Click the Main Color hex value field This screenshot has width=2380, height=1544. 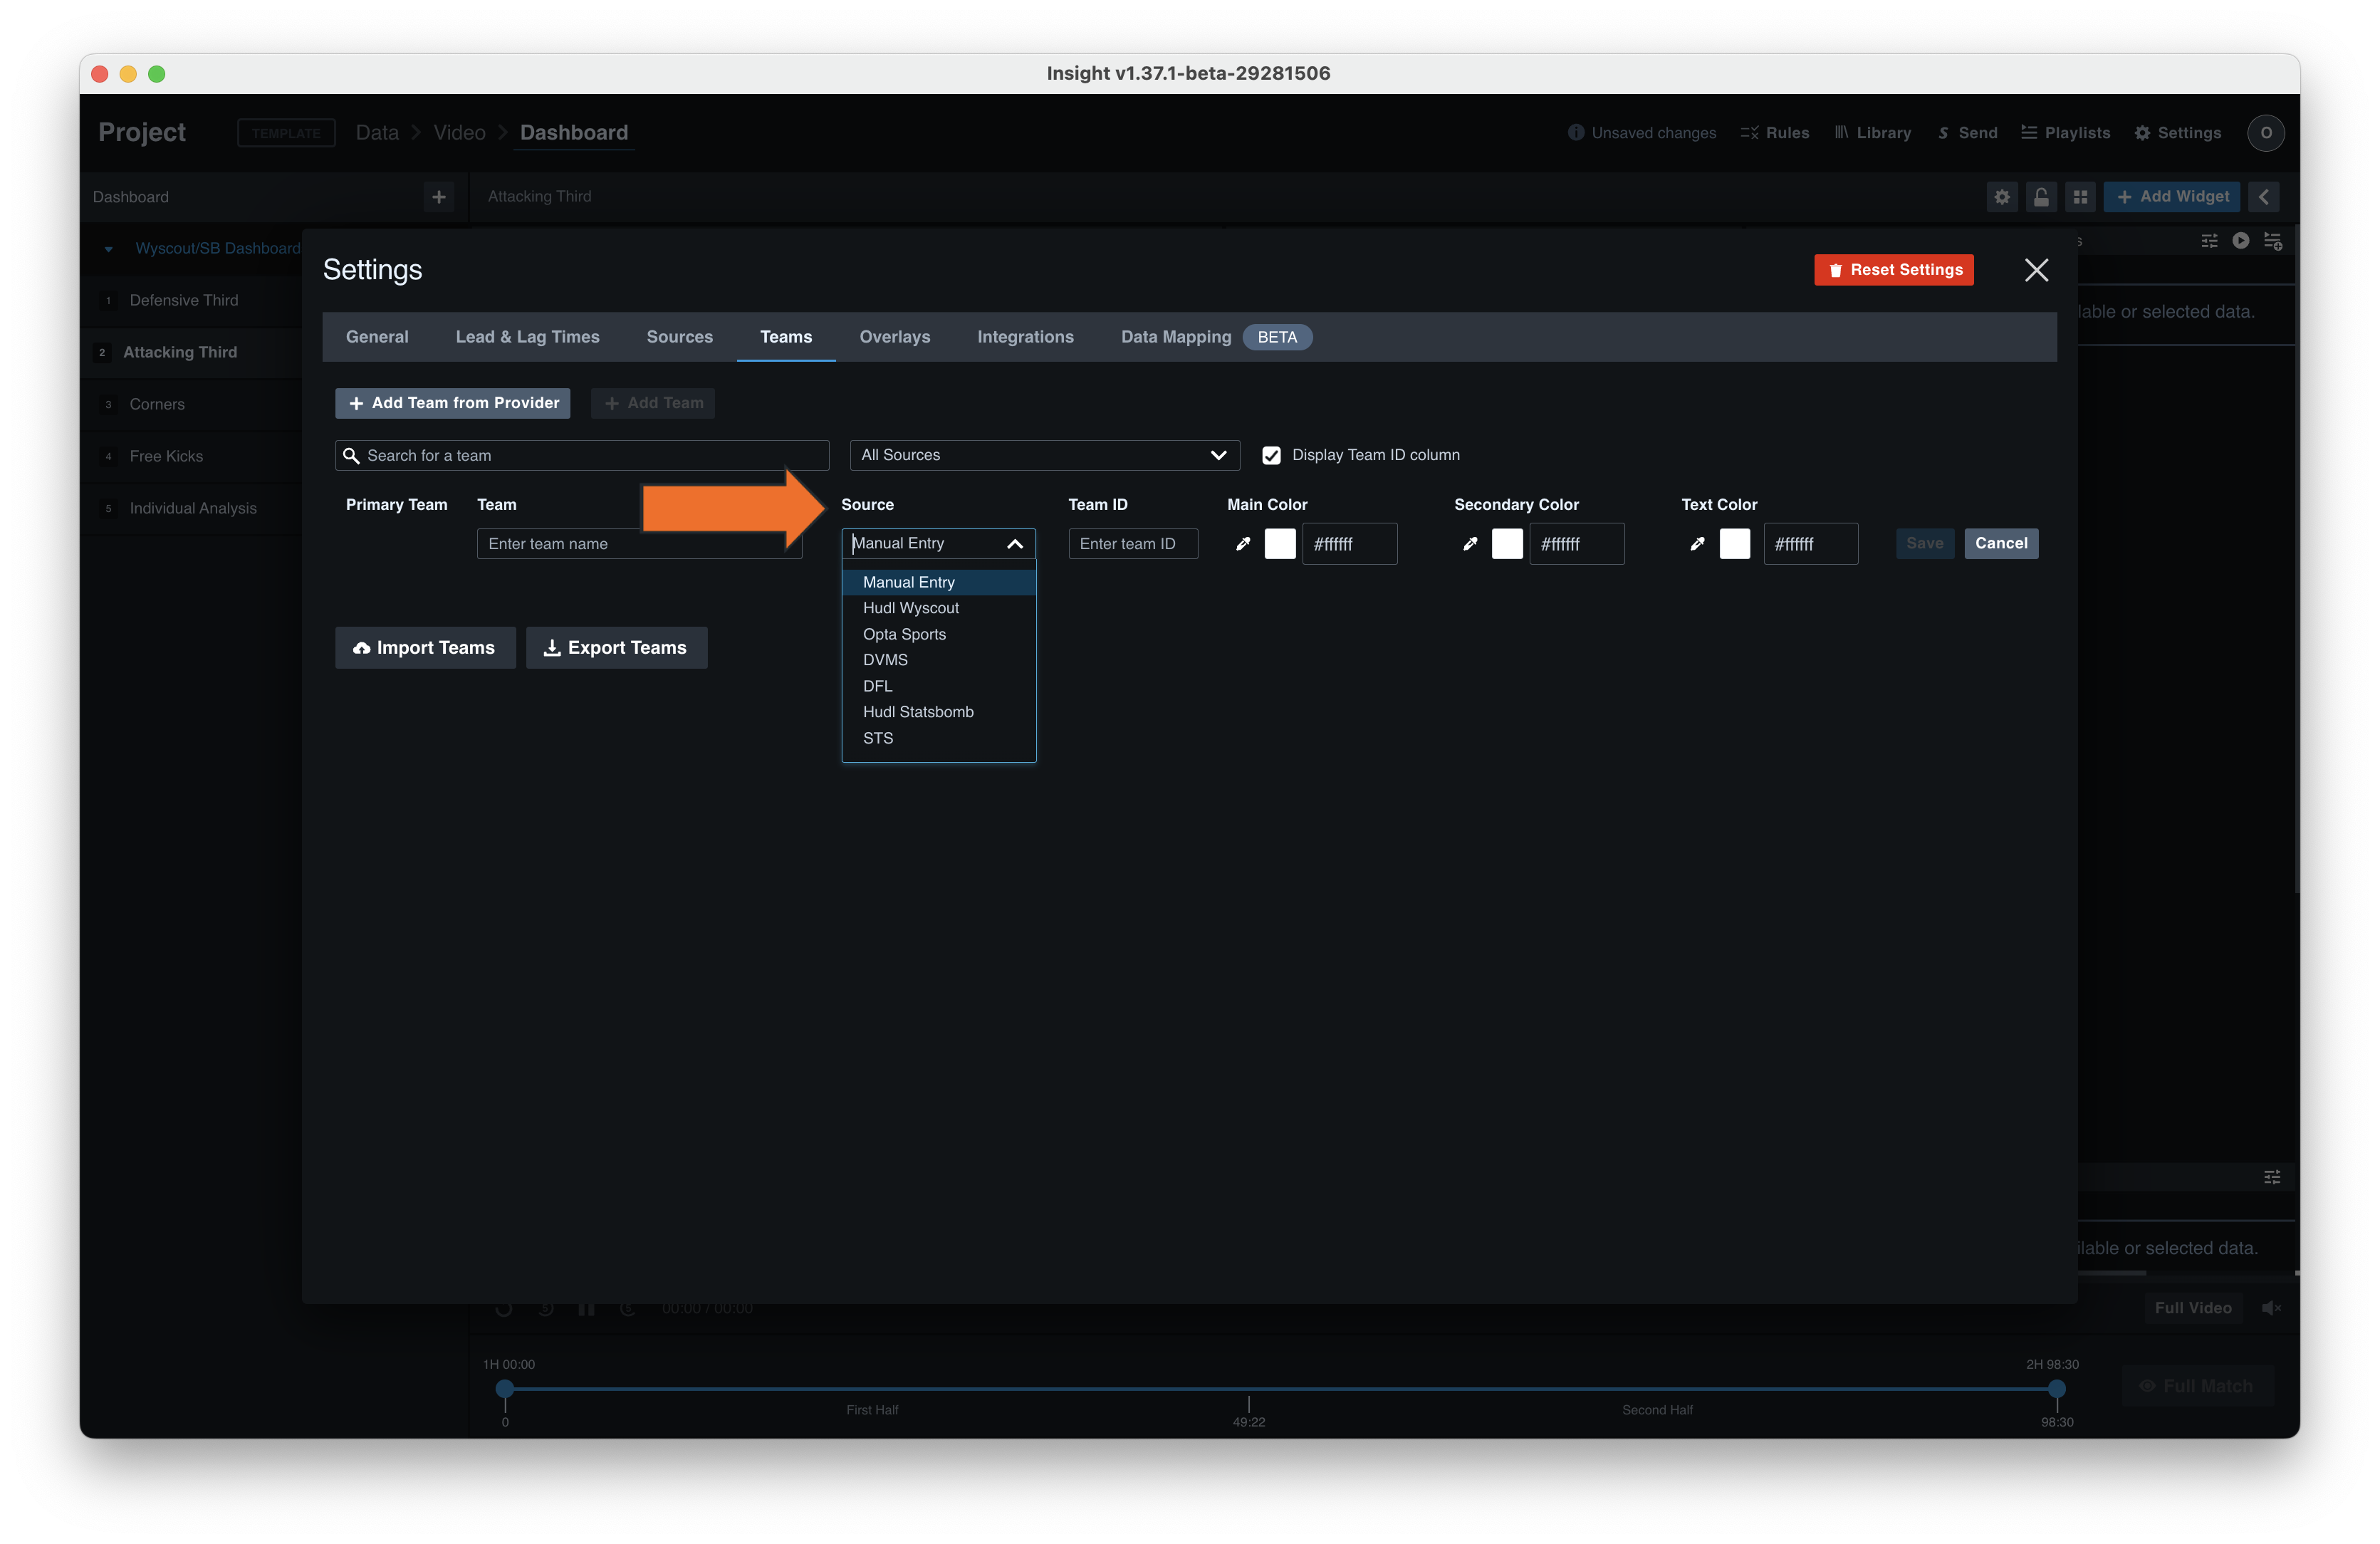click(x=1350, y=544)
